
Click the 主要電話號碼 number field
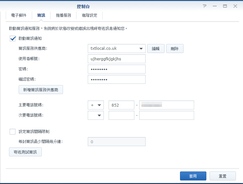click(166, 105)
